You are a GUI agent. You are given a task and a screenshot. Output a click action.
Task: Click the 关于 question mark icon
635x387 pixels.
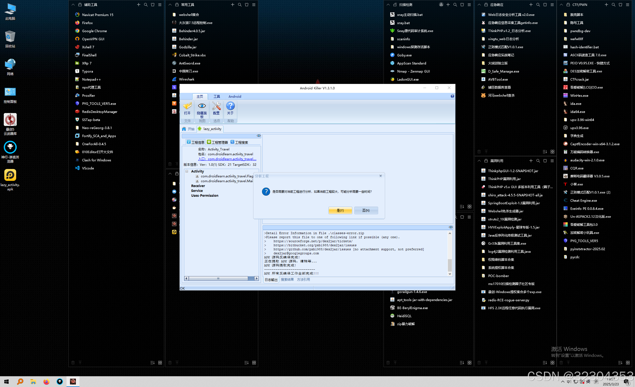(230, 106)
